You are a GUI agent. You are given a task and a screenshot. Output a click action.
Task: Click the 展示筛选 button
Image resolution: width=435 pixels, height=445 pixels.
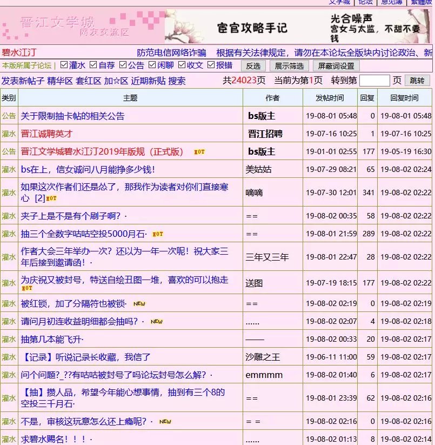click(289, 66)
